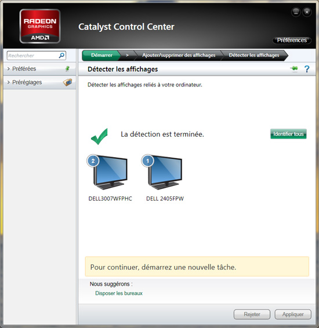Click the Préréglages presets box icon
This screenshot has width=319, height=328.
(67, 82)
